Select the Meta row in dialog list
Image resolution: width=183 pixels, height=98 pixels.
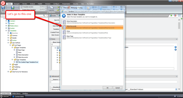93,32
